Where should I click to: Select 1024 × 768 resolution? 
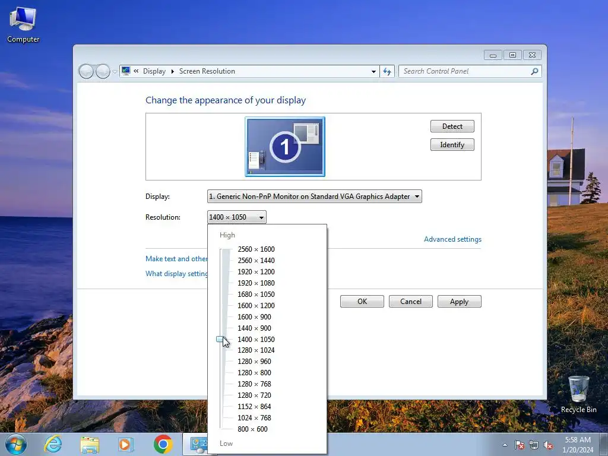click(254, 417)
